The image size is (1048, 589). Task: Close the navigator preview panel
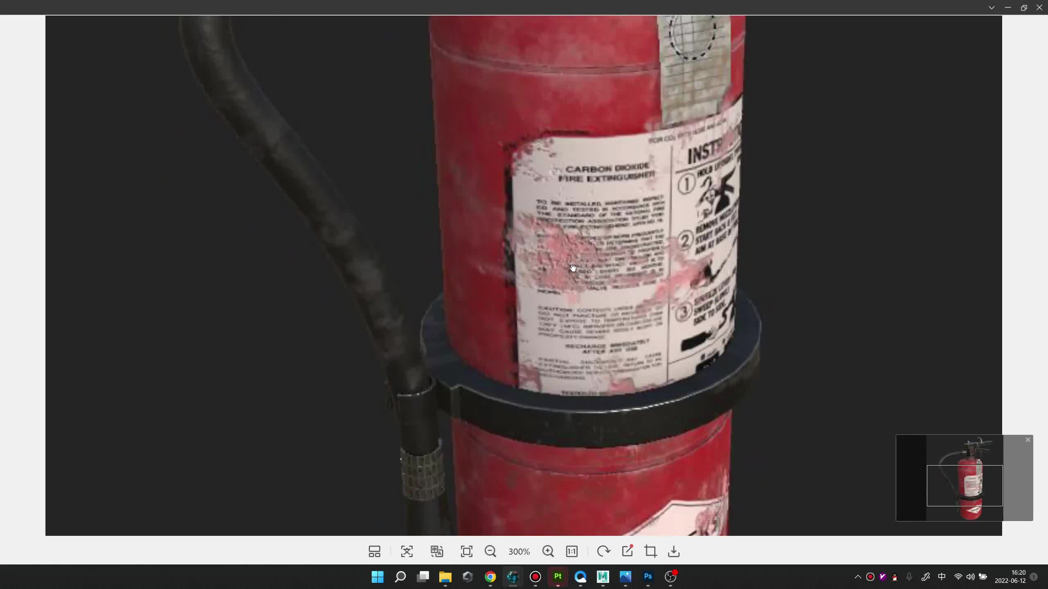click(x=1028, y=440)
